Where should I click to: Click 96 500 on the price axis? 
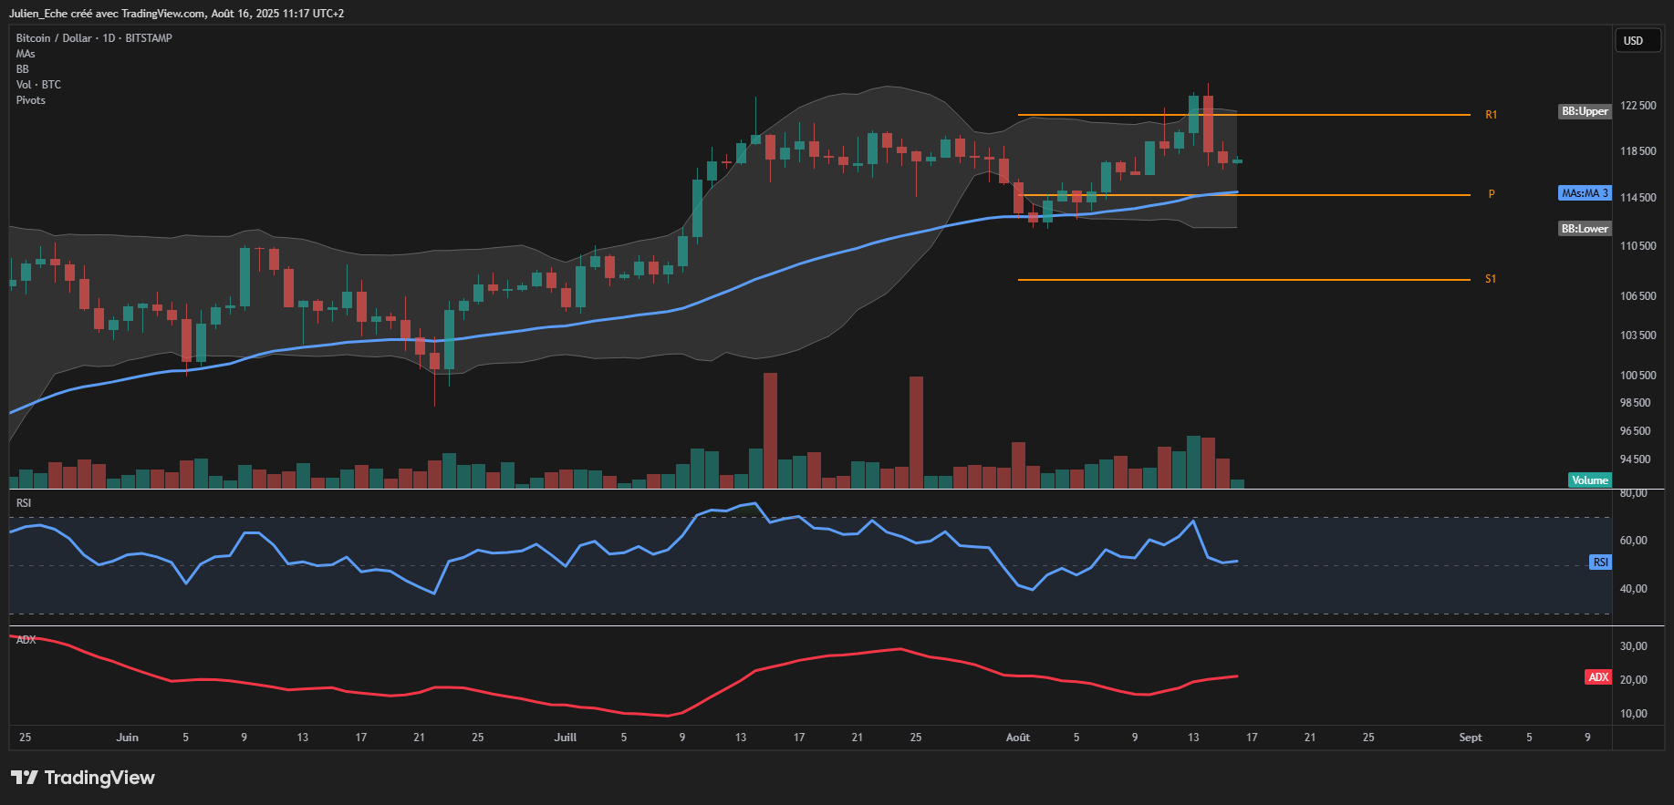1636,431
